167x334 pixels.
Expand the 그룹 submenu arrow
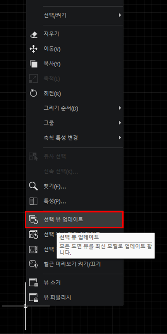point(120,123)
